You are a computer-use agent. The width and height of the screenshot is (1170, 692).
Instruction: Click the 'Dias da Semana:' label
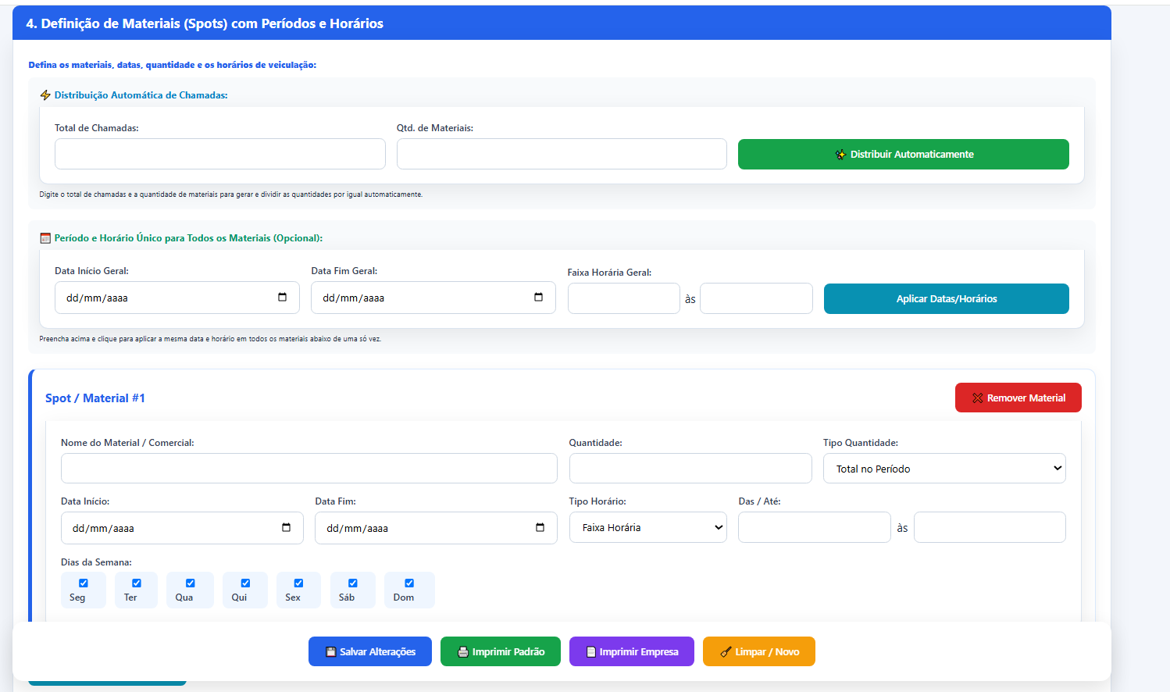click(96, 562)
